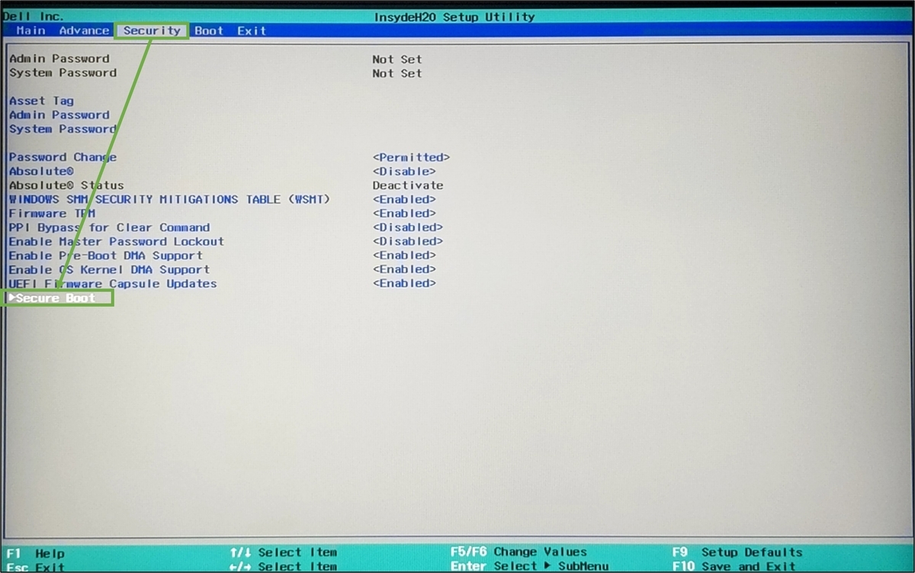Select blue System Password setting link
The image size is (915, 573).
[63, 129]
